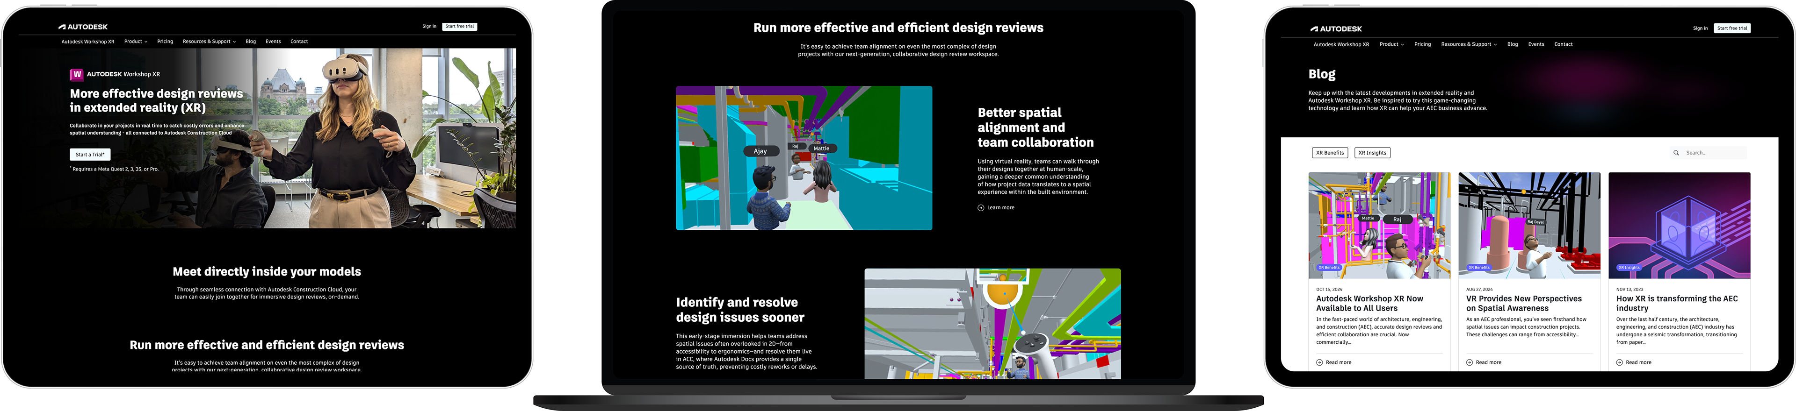Image resolution: width=1796 pixels, height=411 pixels.
Task: Open Events menu item on right tablet
Action: pyautogui.click(x=1536, y=44)
